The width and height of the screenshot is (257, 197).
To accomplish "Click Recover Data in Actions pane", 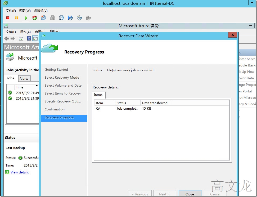I will [246, 78].
